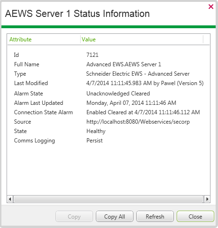Select the Type attribute row
This screenshot has width=218, height=228.
109,74
